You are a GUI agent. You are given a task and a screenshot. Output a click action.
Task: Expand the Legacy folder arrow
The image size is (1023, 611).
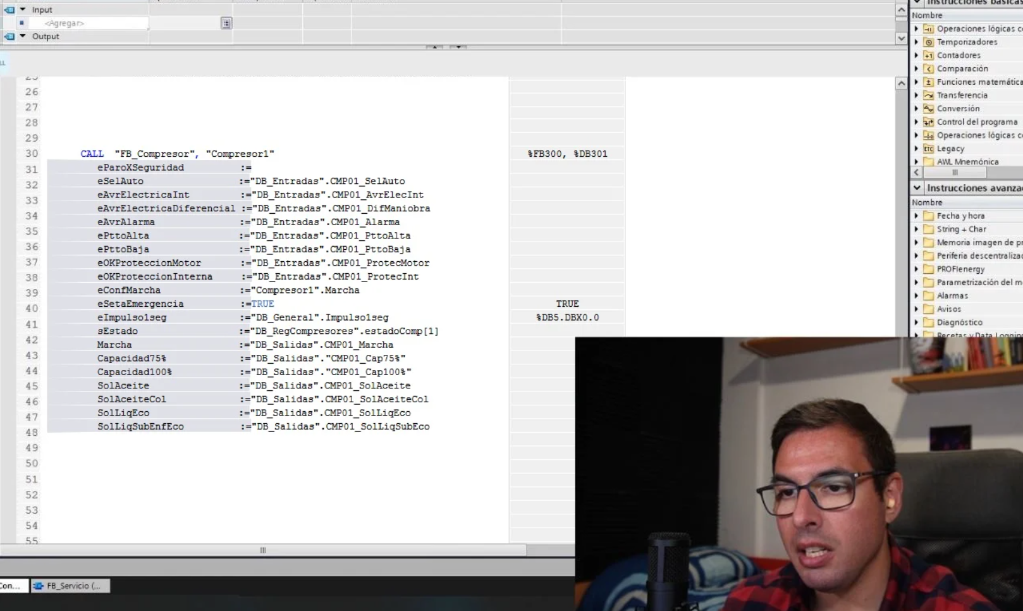[916, 148]
